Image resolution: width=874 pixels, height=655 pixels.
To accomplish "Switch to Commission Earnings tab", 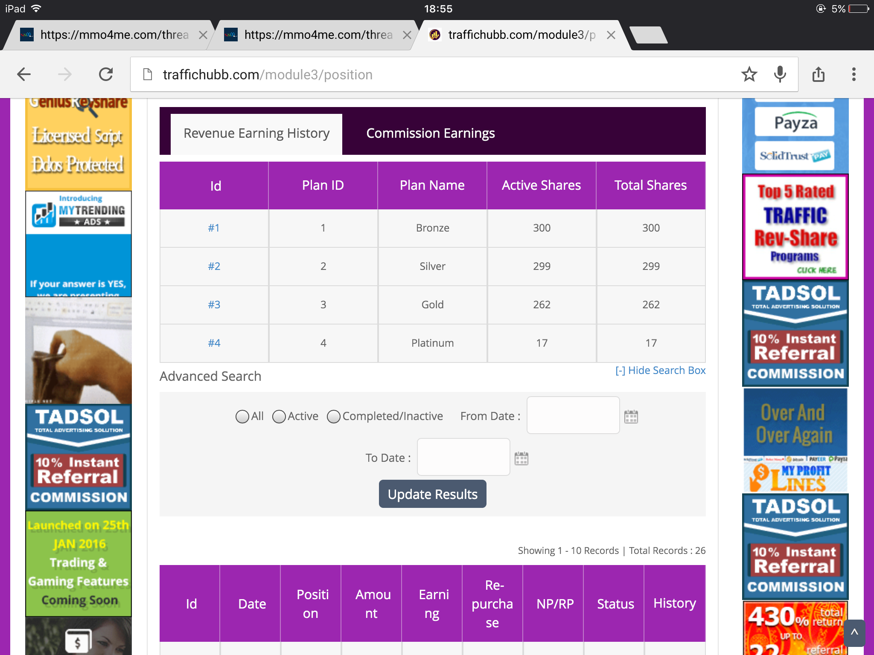I will [430, 133].
